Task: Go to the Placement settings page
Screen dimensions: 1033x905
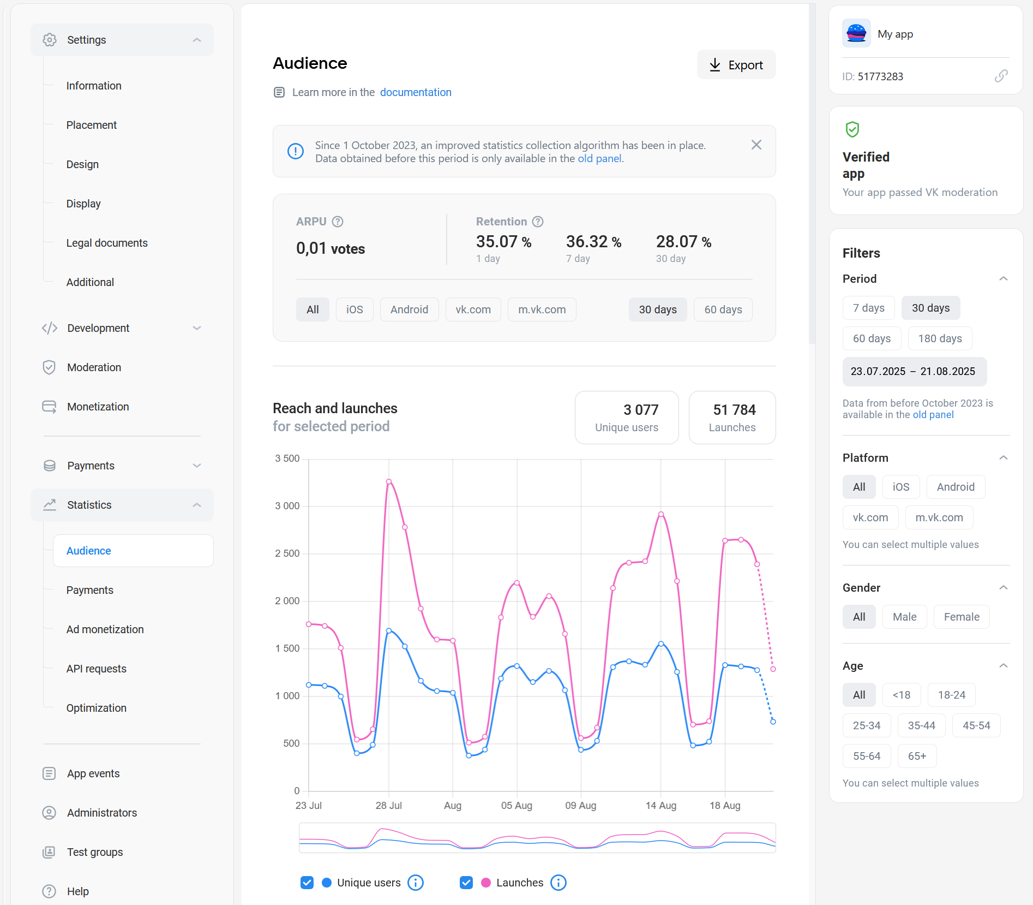Action: [x=91, y=125]
